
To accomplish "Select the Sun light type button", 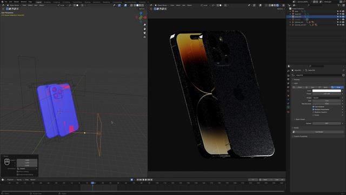I will (x=311, y=87).
